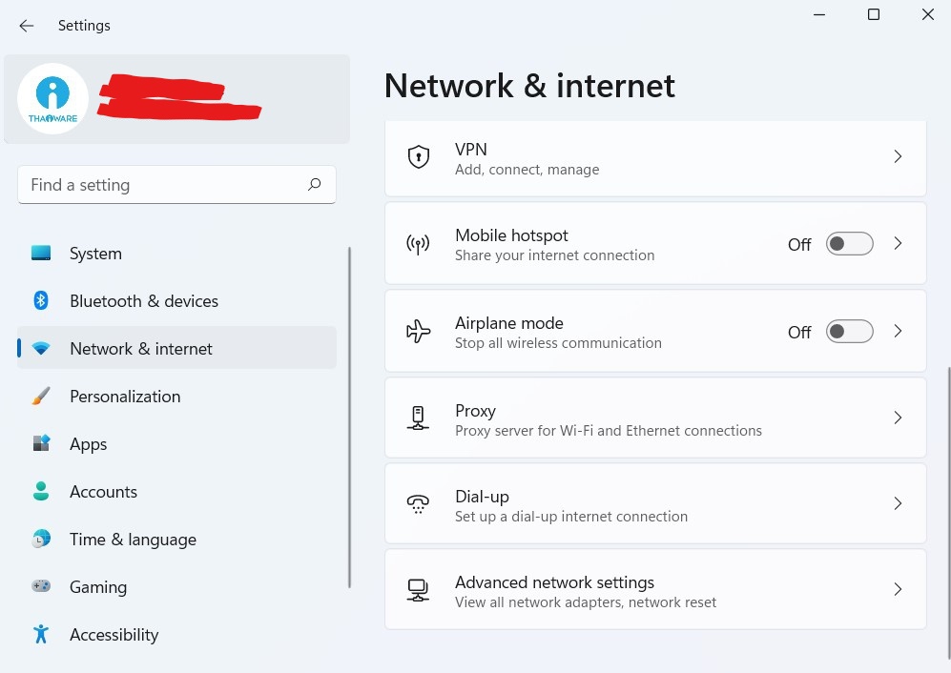Expand the VPN settings chevron
This screenshot has width=951, height=673.
(898, 156)
